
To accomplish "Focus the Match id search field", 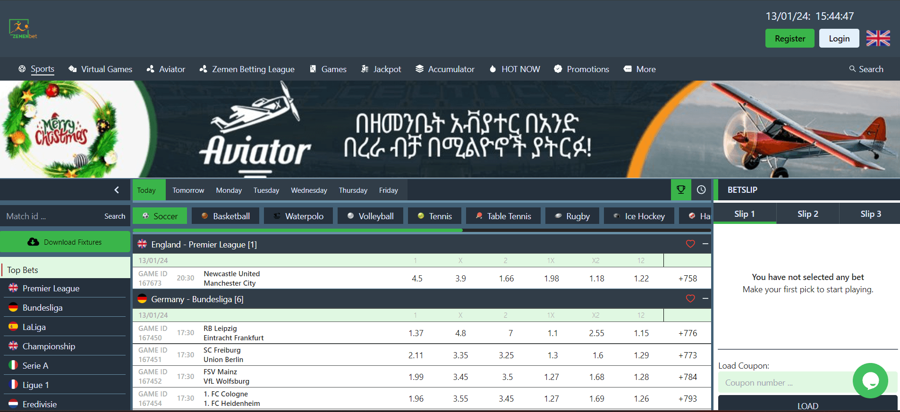I will 50,216.
